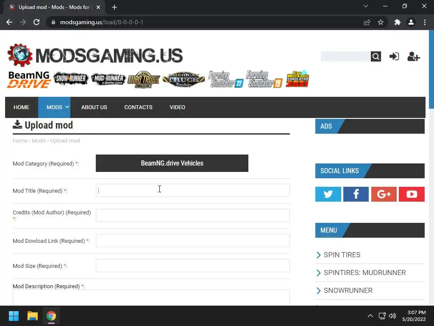Open the Car Mechanic Simulator 2021 logo
434x326 pixels.
[298, 79]
